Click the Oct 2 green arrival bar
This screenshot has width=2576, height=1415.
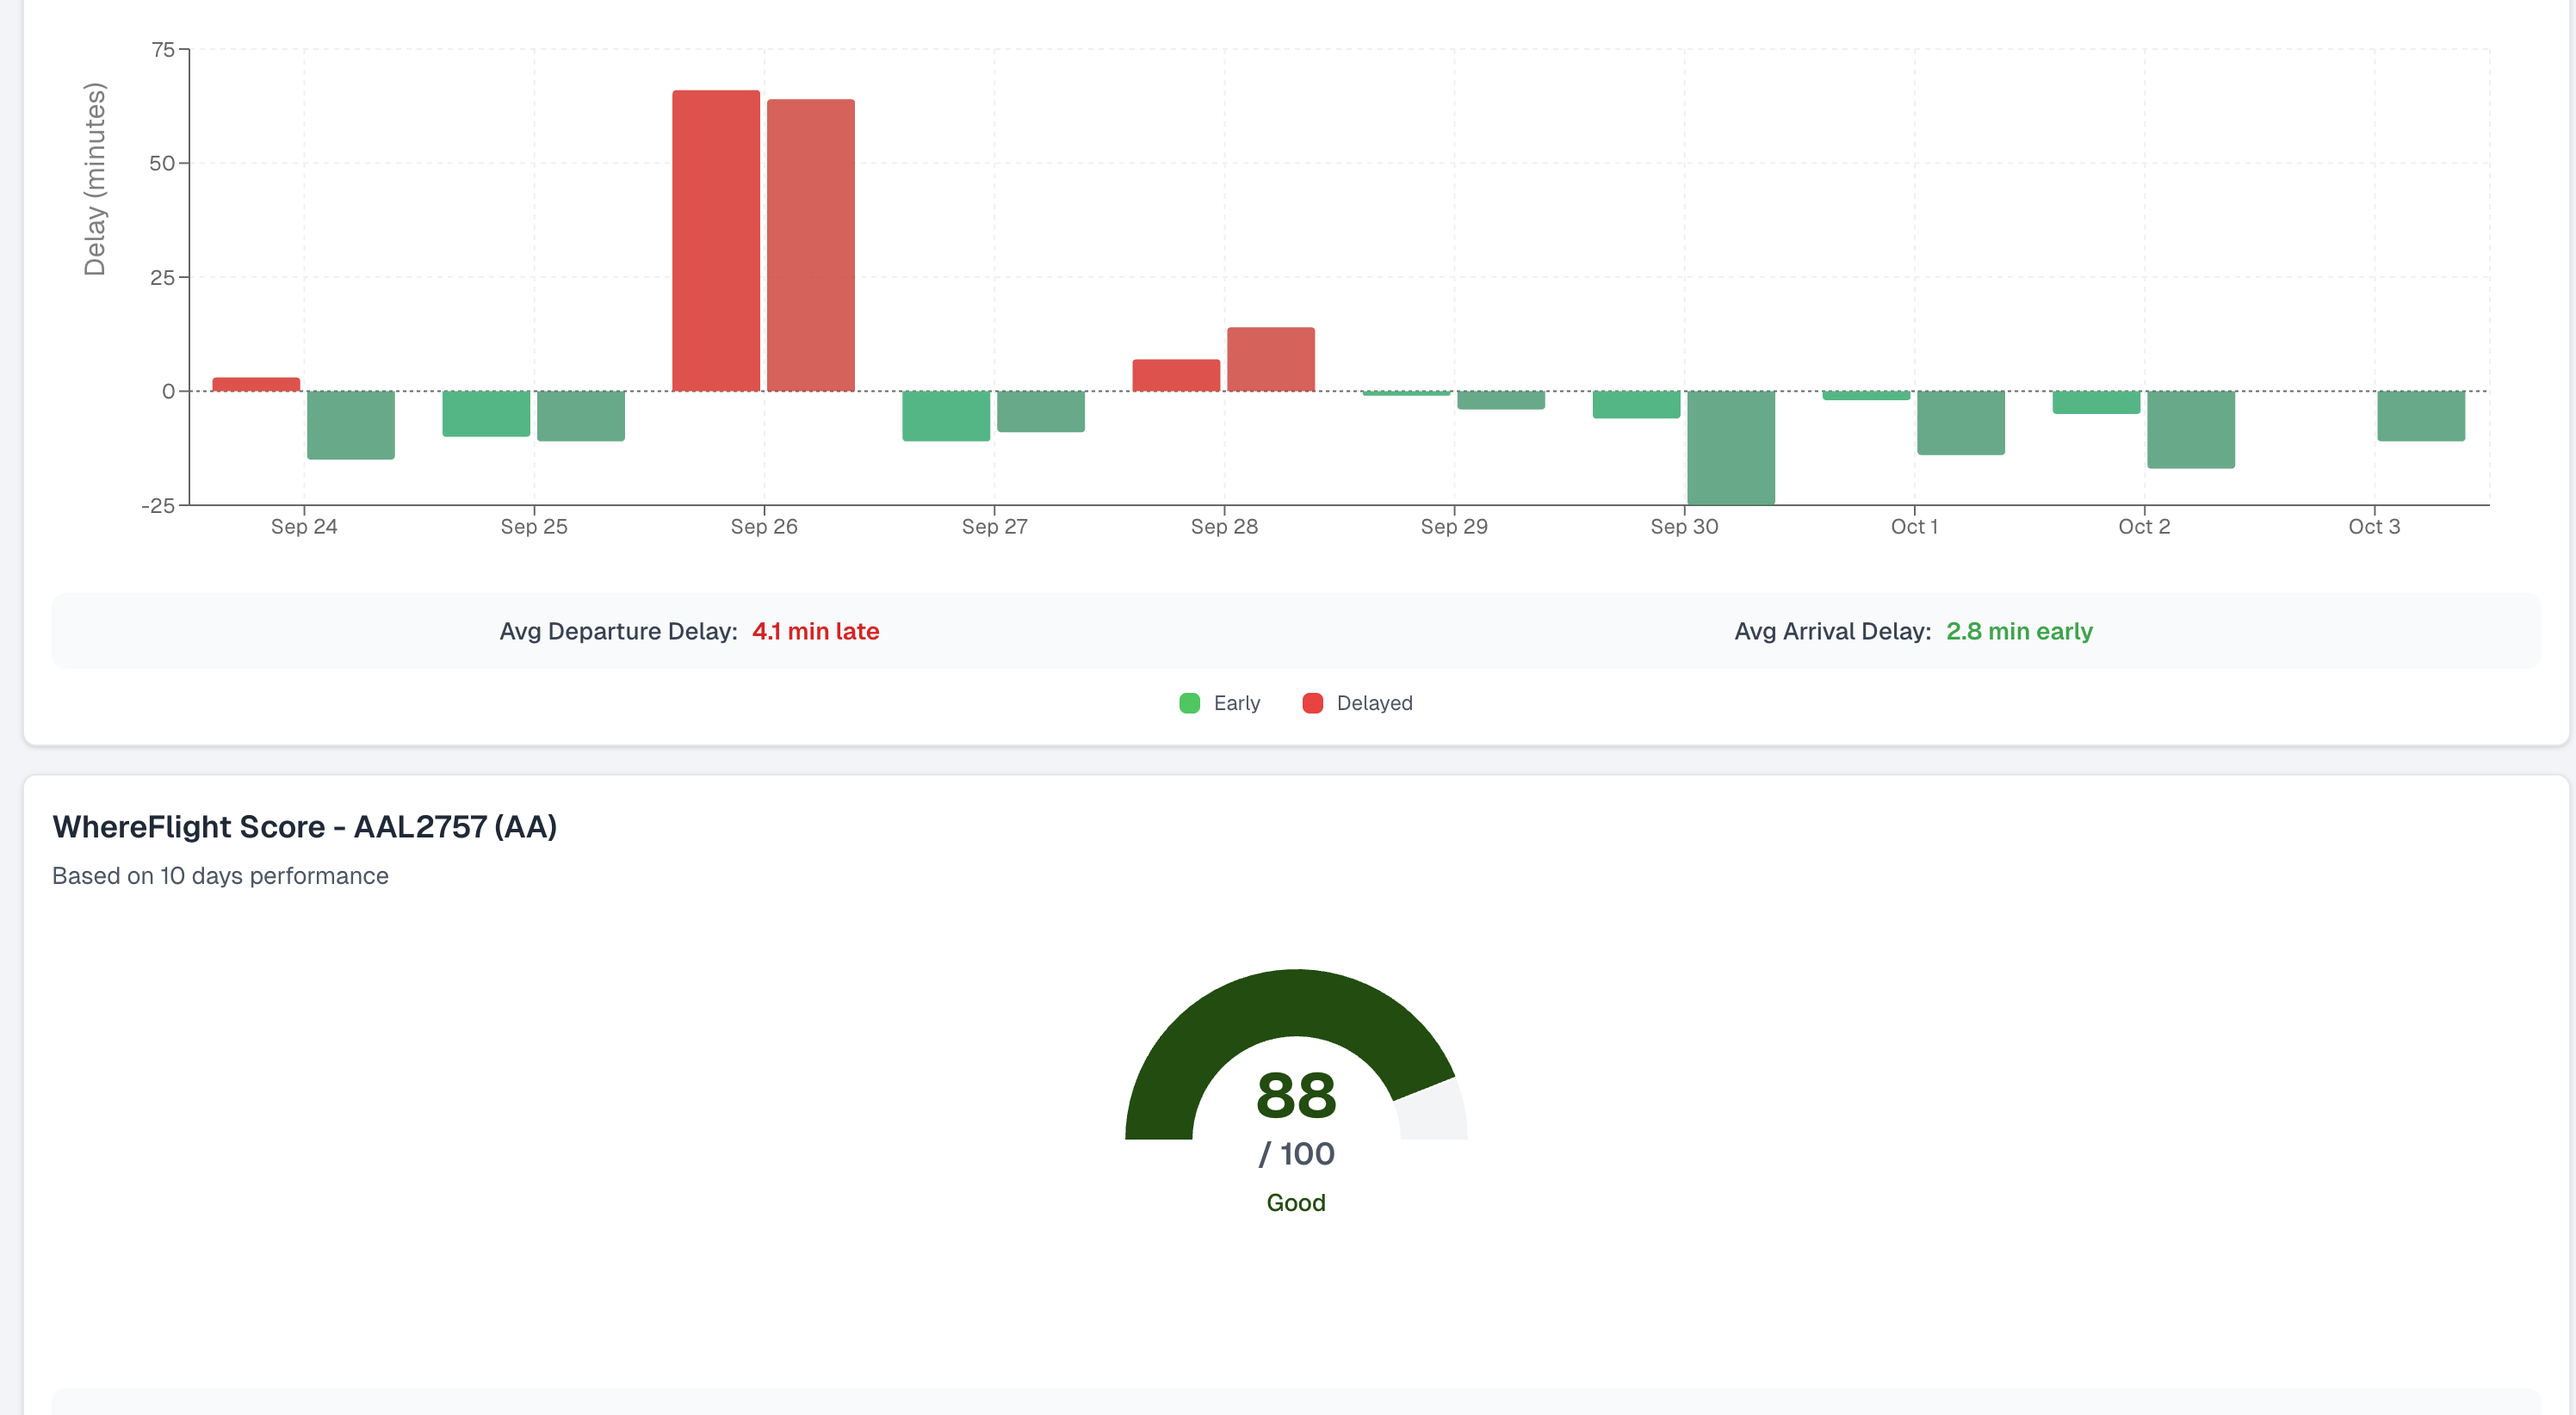2190,429
